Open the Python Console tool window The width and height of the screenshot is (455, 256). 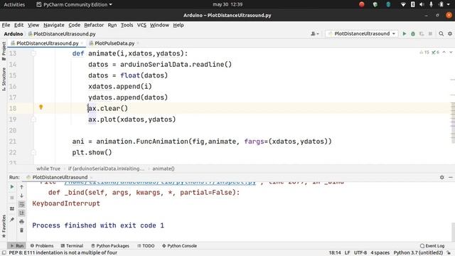click(179, 246)
